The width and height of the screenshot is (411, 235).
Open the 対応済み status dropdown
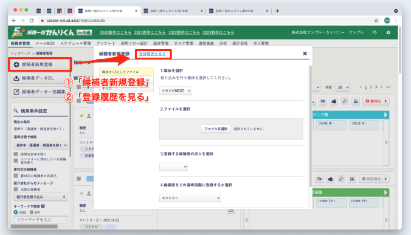[374, 179]
